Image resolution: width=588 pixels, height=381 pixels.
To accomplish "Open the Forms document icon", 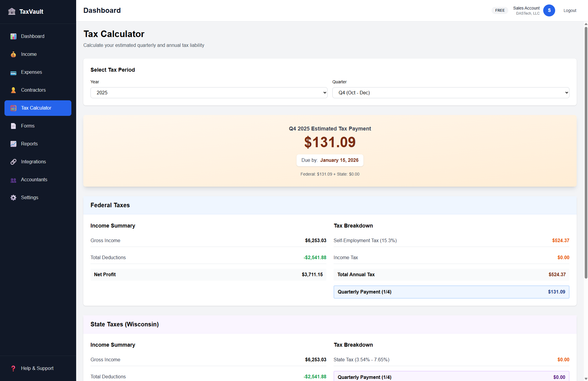I will tap(13, 126).
